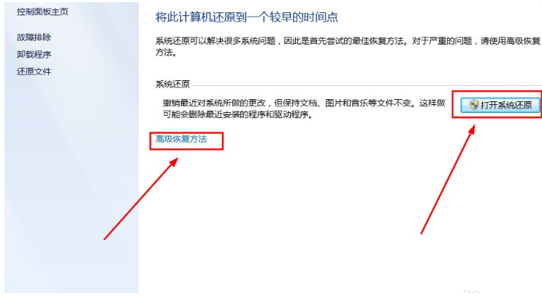The image size is (542, 296).
Task: Open the 故障排除 sidebar link
Action: (34, 37)
